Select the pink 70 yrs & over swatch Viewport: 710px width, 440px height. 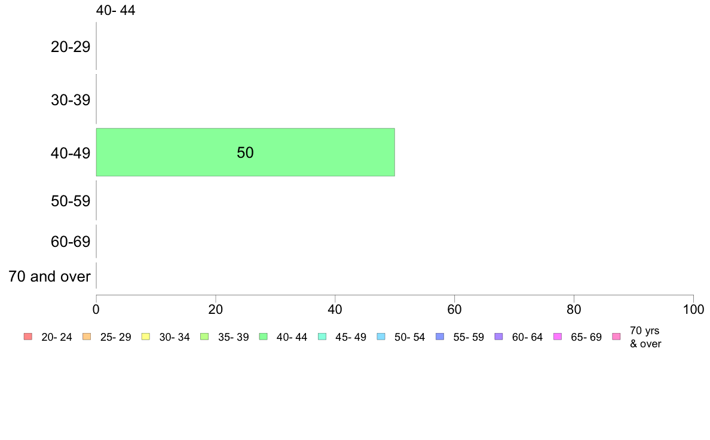(617, 336)
